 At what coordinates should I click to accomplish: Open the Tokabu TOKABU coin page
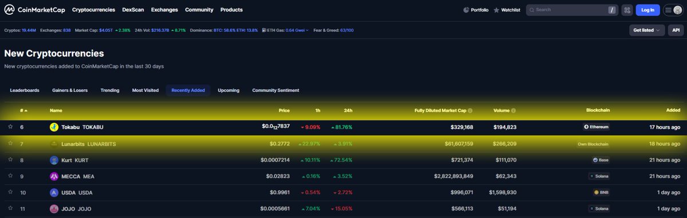coord(82,127)
